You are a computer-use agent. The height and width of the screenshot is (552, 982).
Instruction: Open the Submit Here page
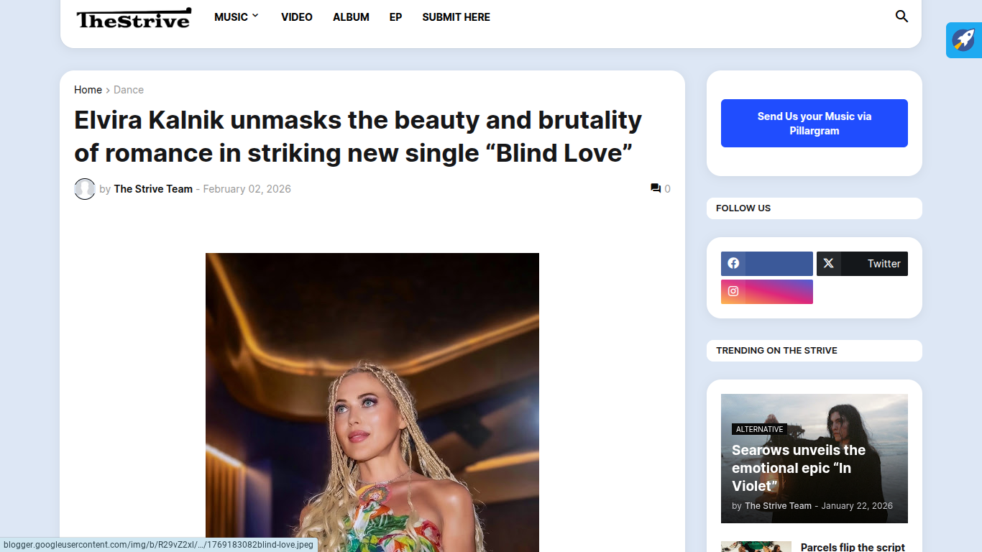click(456, 17)
